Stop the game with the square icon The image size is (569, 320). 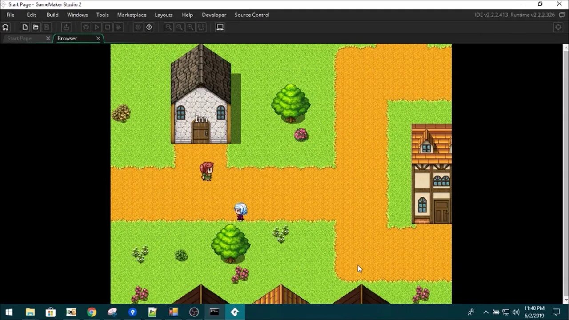click(108, 27)
